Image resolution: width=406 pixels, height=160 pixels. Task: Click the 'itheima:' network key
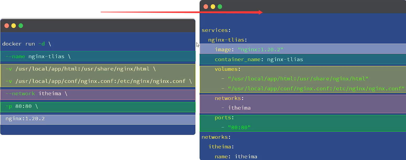click(x=221, y=147)
